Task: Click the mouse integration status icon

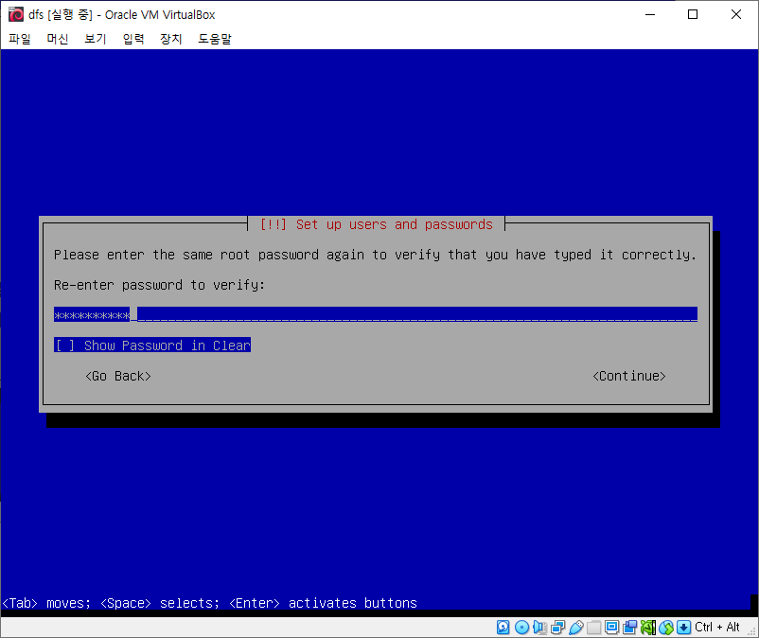Action: click(665, 628)
